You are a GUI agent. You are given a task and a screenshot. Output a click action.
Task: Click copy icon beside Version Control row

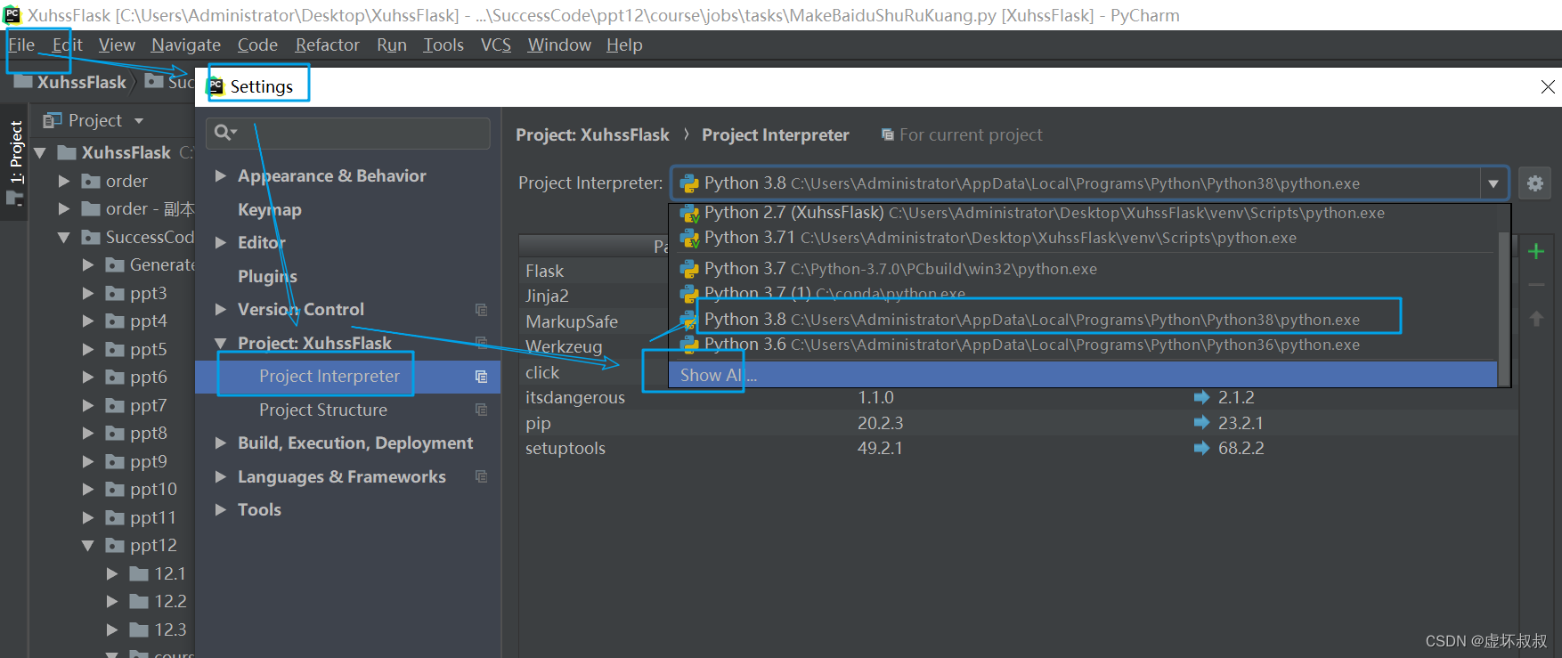481,310
